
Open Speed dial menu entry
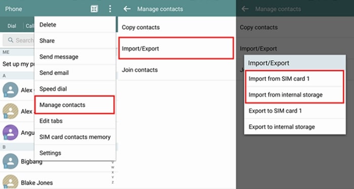point(75,88)
